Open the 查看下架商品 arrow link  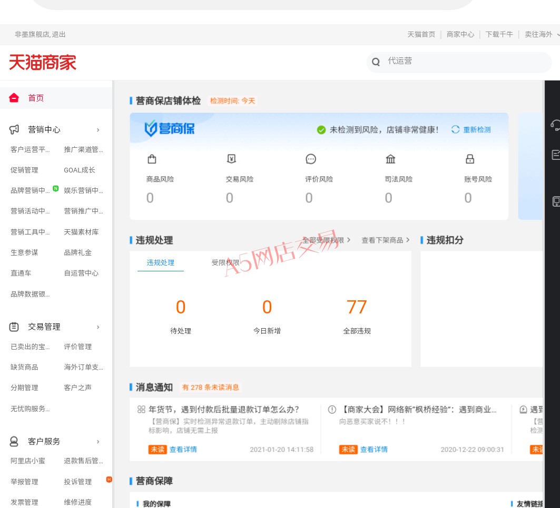(386, 240)
